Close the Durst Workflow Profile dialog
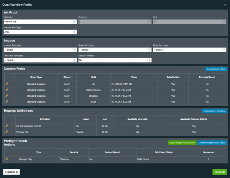Image resolution: width=230 pixels, height=178 pixels. [225, 5]
